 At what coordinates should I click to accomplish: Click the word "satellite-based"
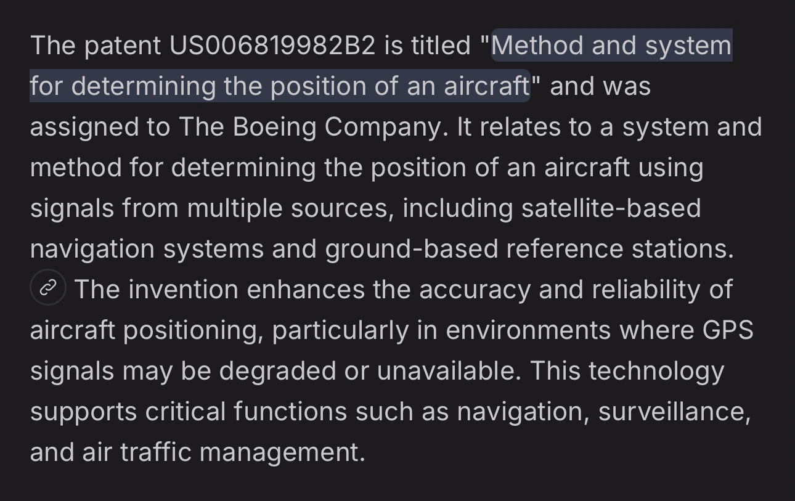pos(611,208)
